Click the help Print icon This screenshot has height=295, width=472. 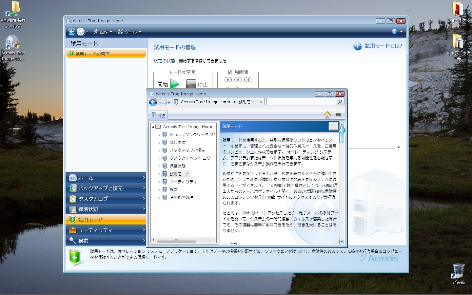(x=338, y=114)
